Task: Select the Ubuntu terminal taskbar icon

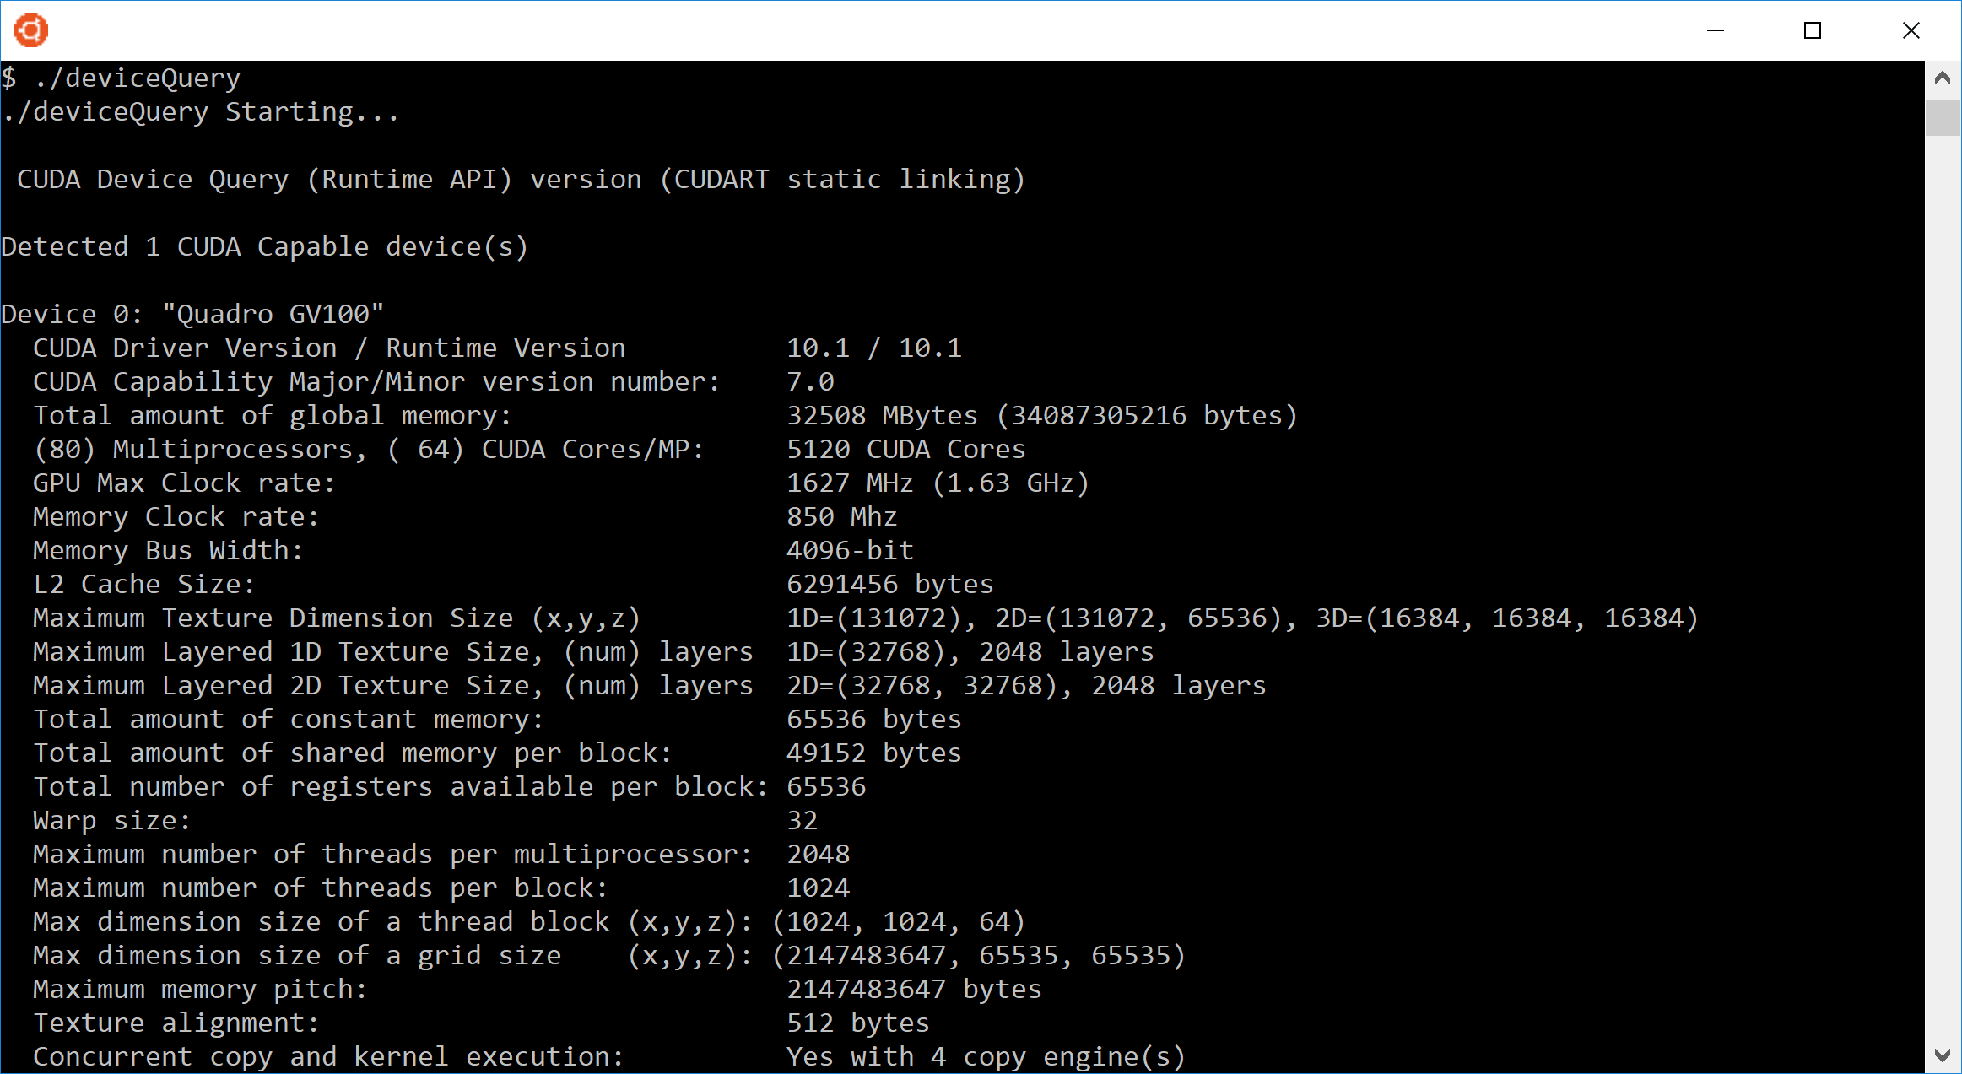Action: click(30, 30)
